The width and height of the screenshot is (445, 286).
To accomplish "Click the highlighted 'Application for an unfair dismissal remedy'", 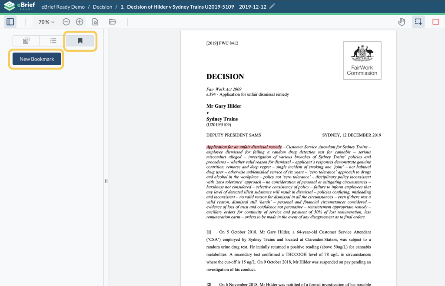I will pos(244,147).
